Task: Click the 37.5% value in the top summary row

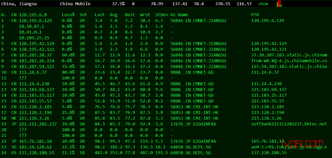Action: coord(118,4)
